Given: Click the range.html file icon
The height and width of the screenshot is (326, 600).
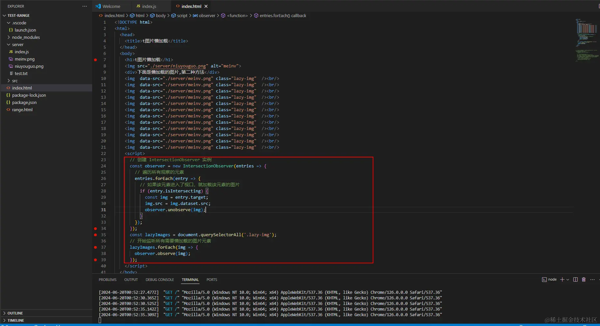Looking at the screenshot, I should click(8, 110).
